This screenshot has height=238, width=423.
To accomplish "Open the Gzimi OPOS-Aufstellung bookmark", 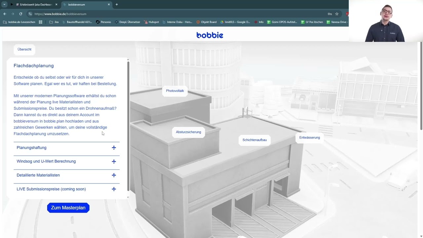I will click(282, 22).
